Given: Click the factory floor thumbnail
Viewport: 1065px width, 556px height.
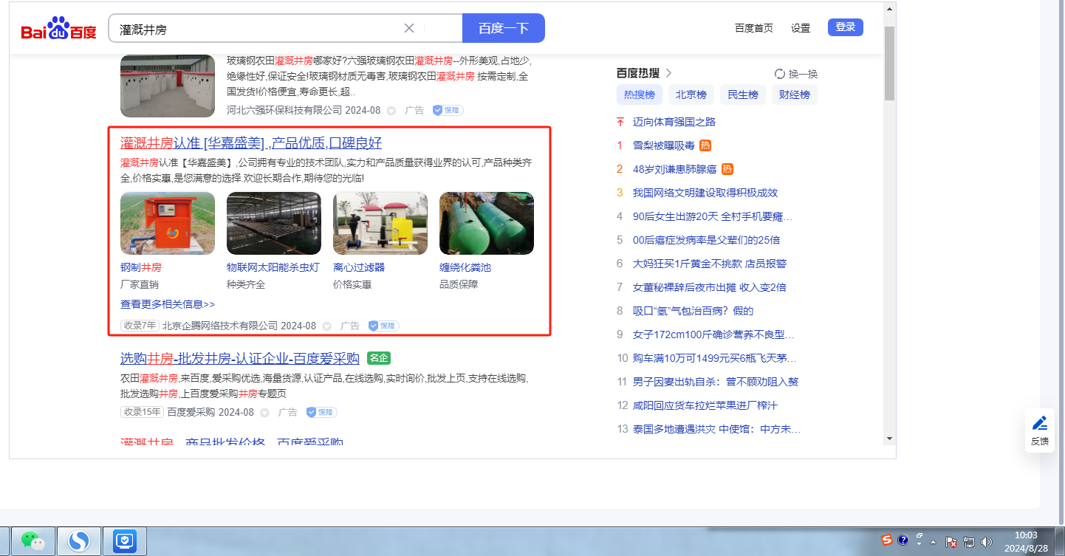Looking at the screenshot, I should point(274,224).
